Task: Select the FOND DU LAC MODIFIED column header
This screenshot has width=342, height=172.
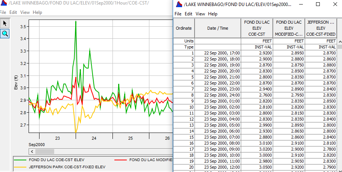Action: click(x=289, y=28)
